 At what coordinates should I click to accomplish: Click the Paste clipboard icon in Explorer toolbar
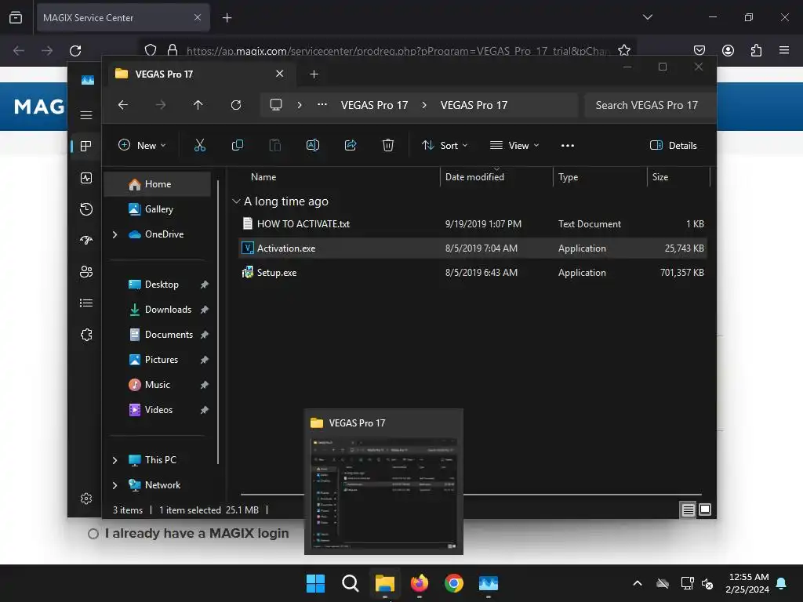click(x=275, y=145)
